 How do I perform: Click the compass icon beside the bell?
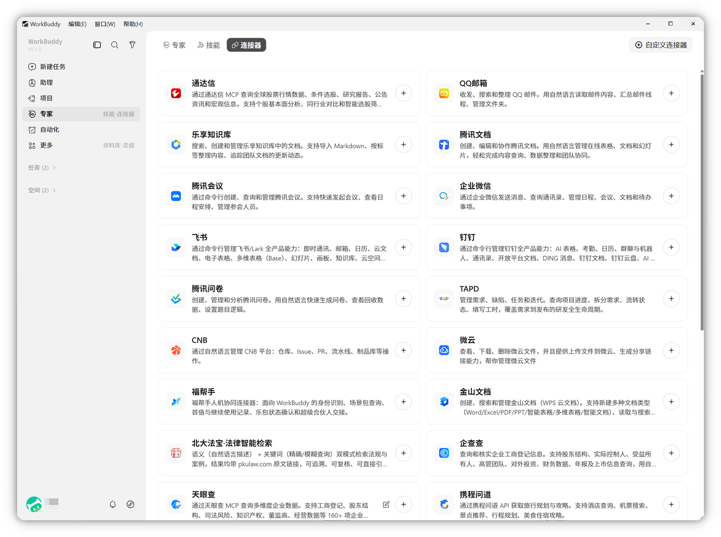click(x=131, y=504)
